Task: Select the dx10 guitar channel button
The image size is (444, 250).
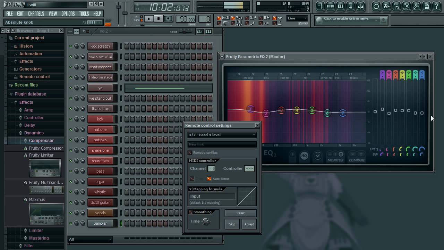Action: click(x=100, y=202)
